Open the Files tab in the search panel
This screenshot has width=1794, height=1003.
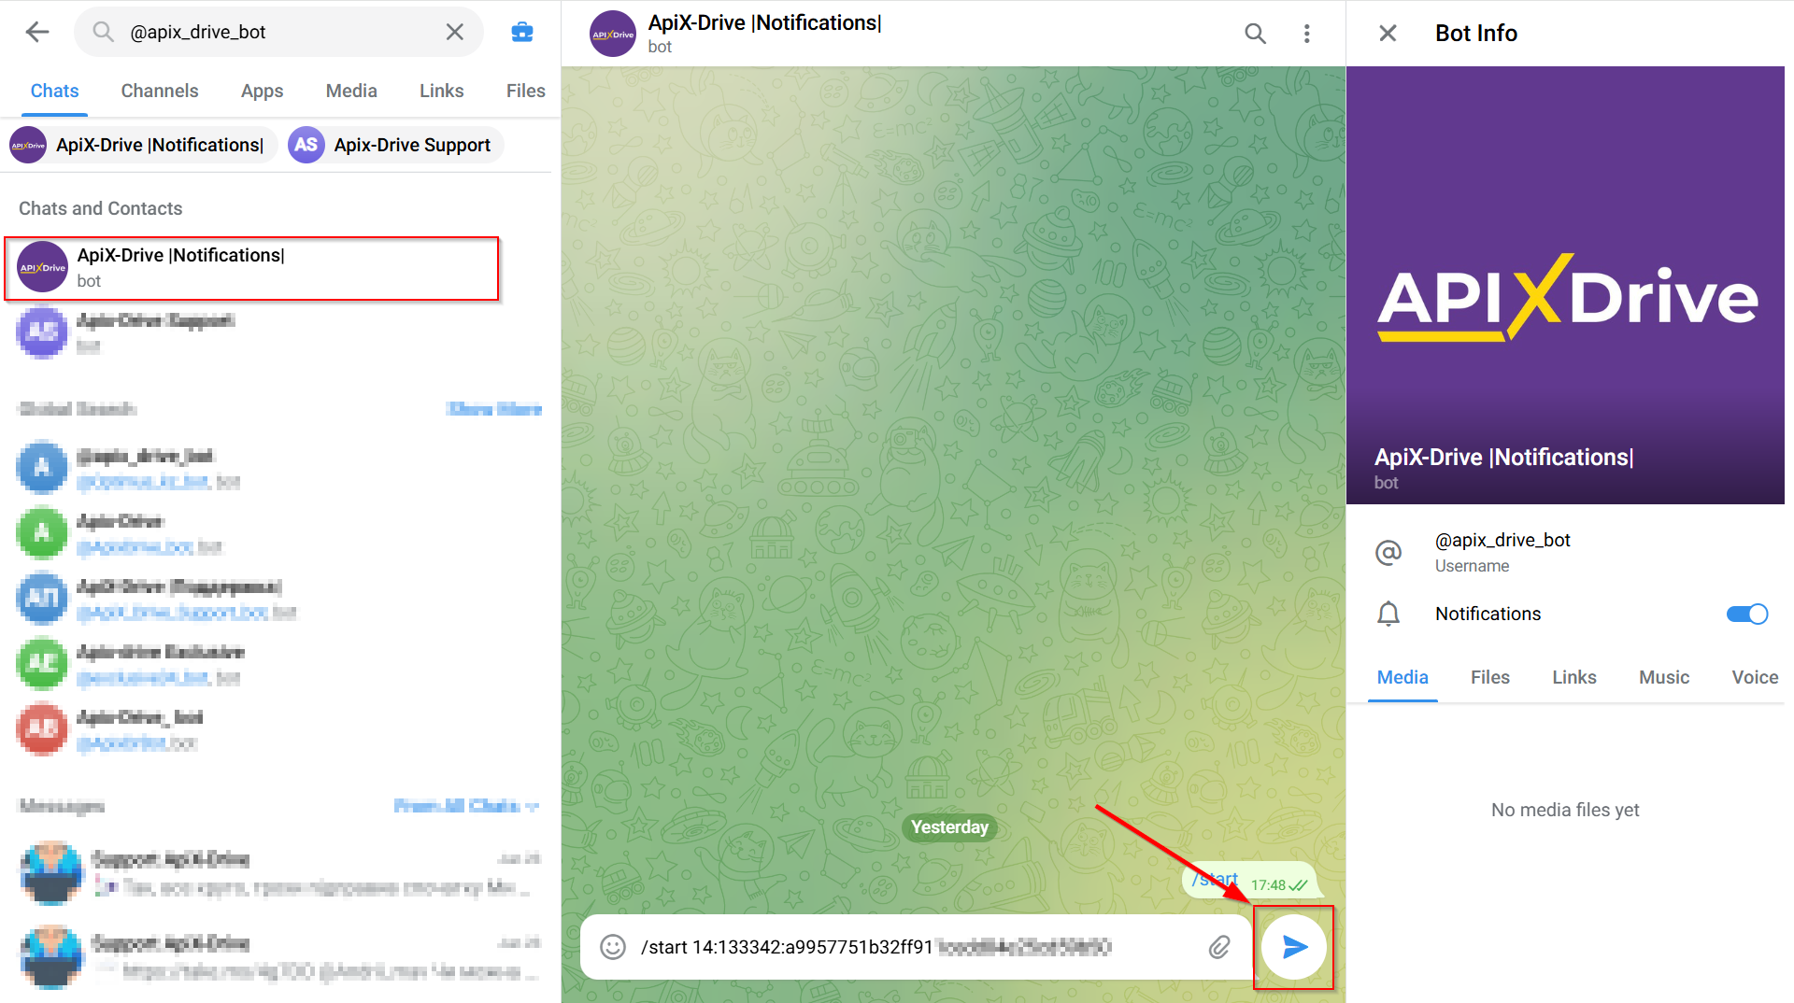(x=525, y=91)
